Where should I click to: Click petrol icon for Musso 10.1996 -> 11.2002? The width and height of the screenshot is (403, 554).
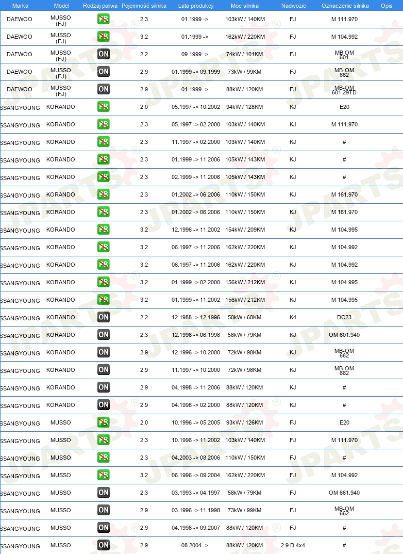point(104,440)
